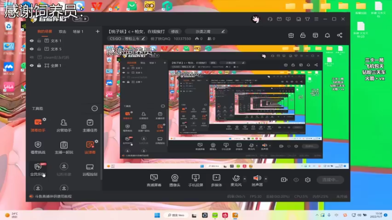Click the user avatar in title bar
392x220 pixels.
pos(255,19)
